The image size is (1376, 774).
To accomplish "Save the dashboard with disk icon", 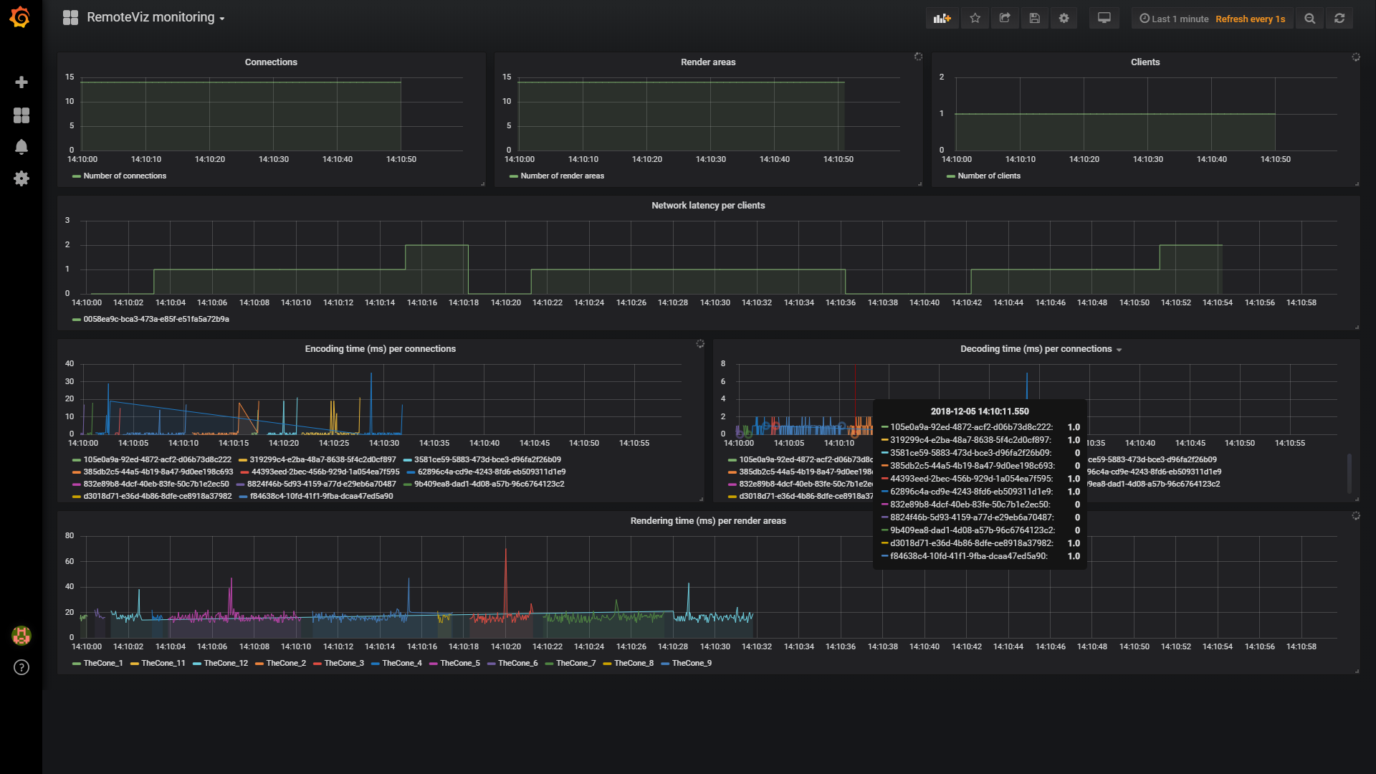I will click(x=1034, y=19).
